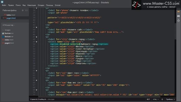This screenshot has width=181, height=102.
Task: Open the Emmet menu
Action: 58,5
